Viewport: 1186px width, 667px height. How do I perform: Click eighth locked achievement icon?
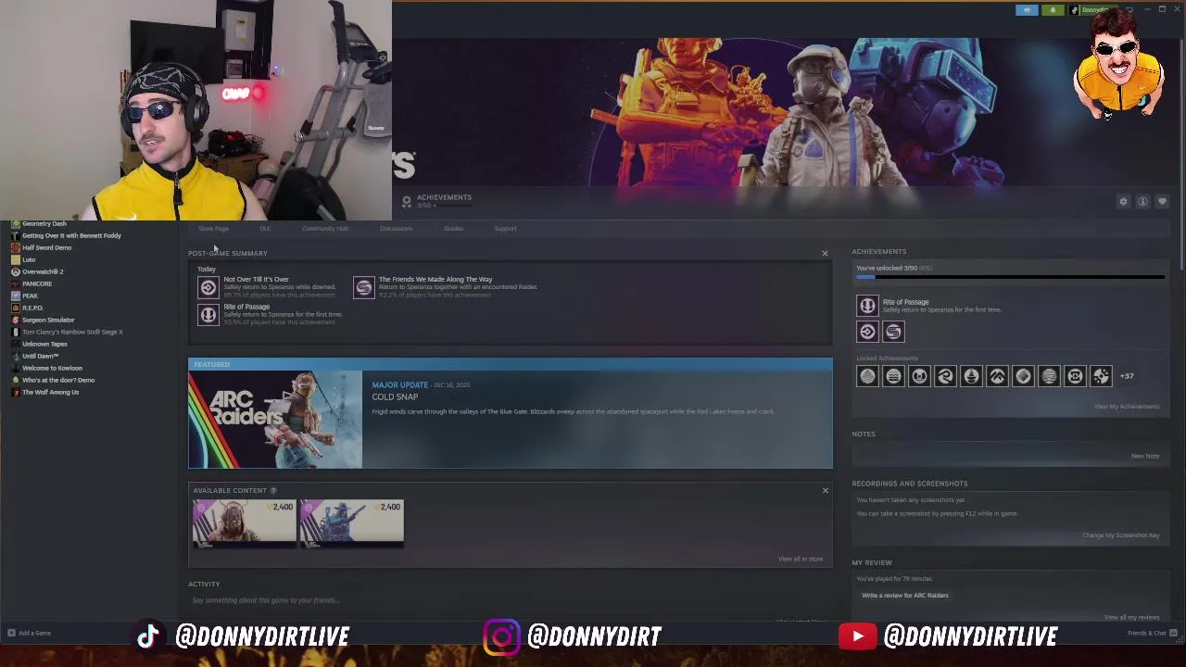click(x=1049, y=376)
